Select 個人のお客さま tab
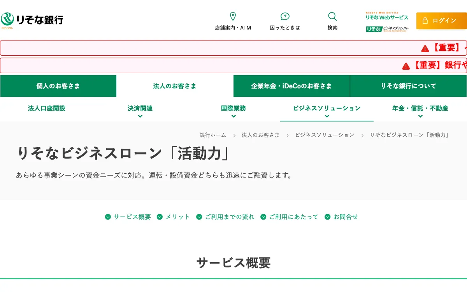This screenshot has width=467, height=292. 58,86
